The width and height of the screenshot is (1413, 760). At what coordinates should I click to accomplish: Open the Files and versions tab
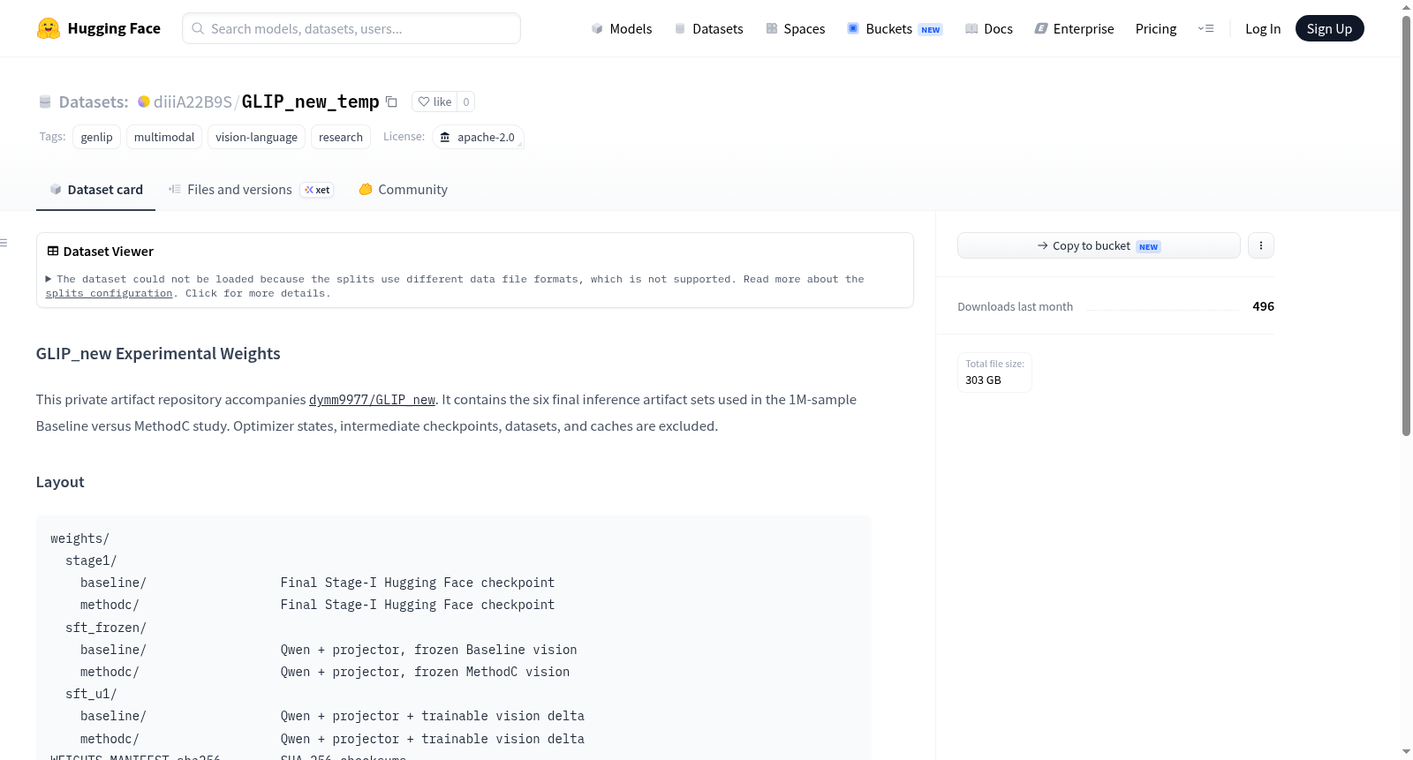pos(251,190)
